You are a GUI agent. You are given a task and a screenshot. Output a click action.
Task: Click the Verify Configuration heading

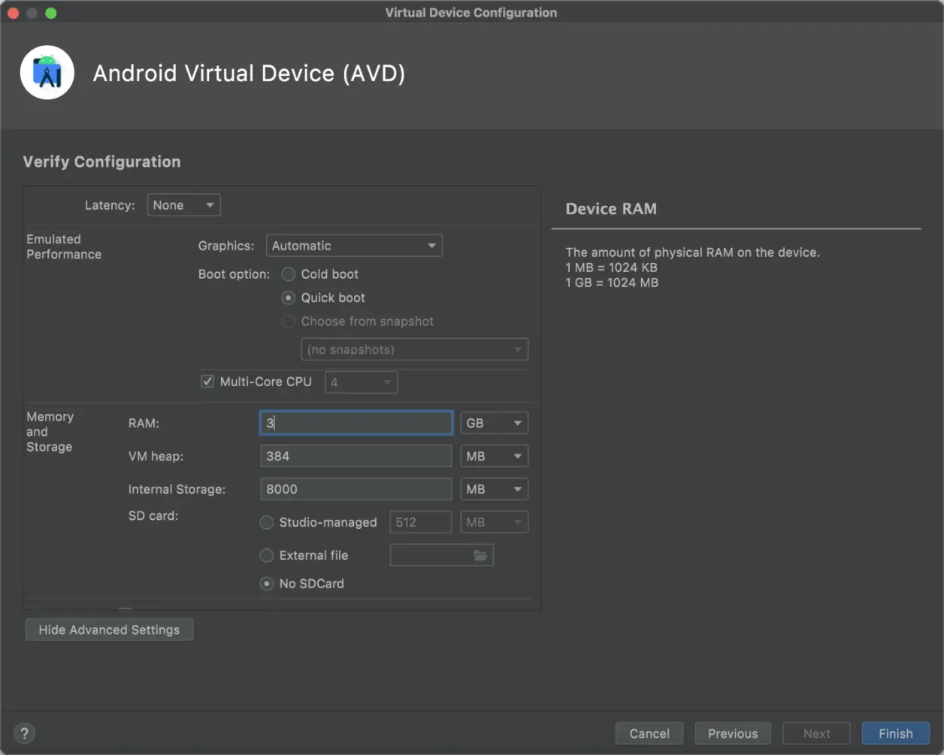pos(101,162)
